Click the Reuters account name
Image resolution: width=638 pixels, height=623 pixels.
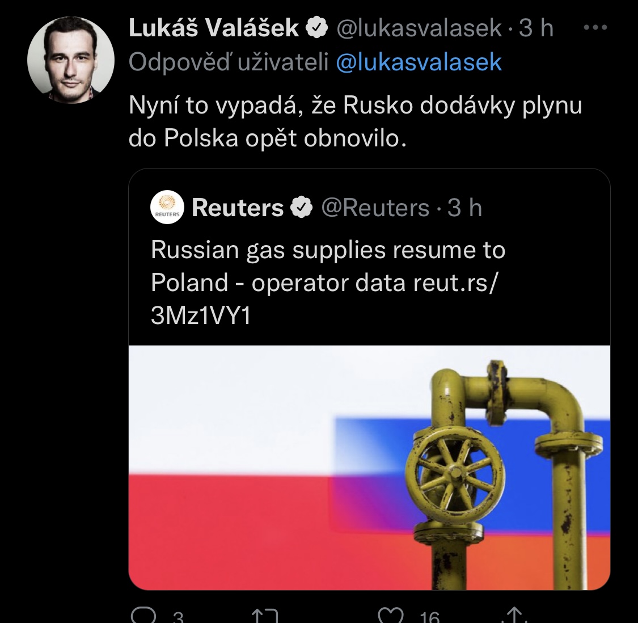pyautogui.click(x=238, y=208)
